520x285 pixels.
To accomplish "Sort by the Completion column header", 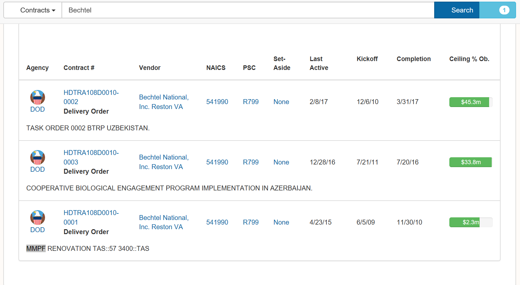I will [413, 59].
